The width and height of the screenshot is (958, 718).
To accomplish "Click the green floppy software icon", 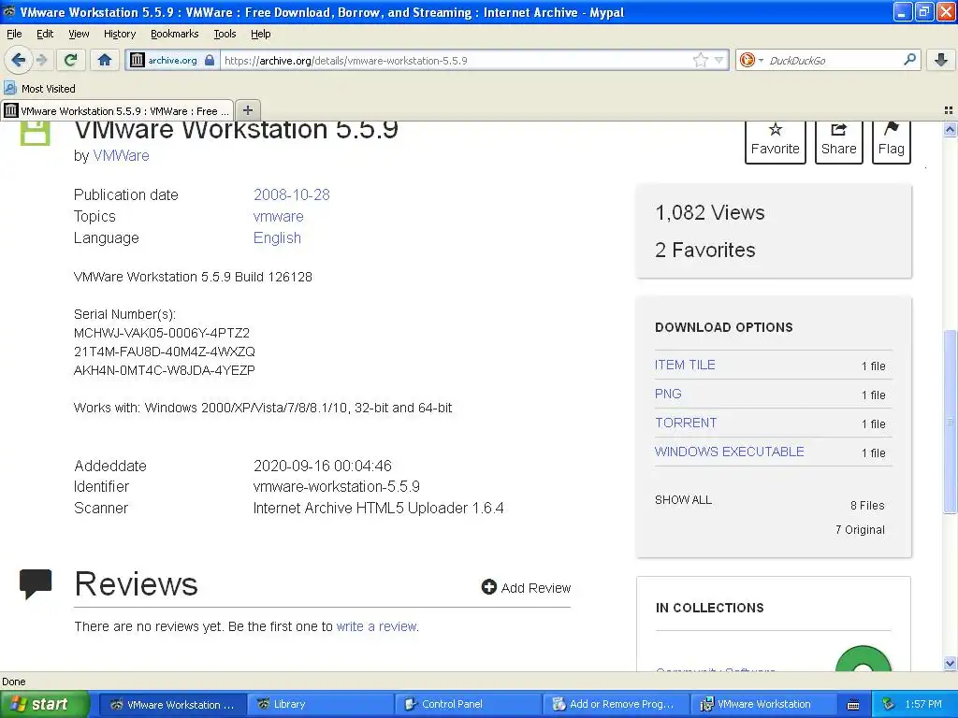I will [x=35, y=132].
